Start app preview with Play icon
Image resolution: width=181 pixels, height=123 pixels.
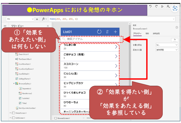click(162, 6)
